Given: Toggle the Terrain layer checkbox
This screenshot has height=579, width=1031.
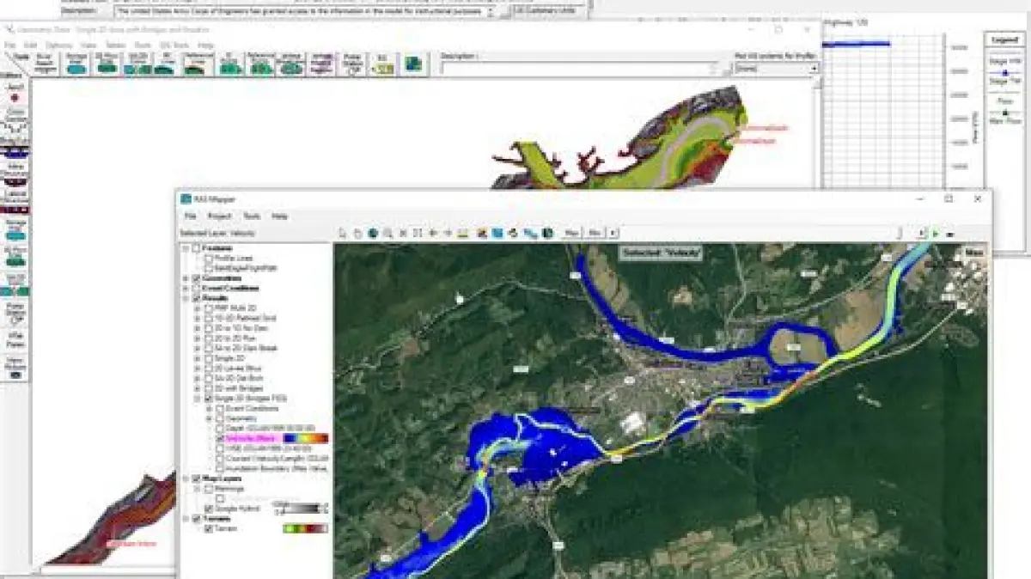Looking at the screenshot, I should click(x=209, y=528).
